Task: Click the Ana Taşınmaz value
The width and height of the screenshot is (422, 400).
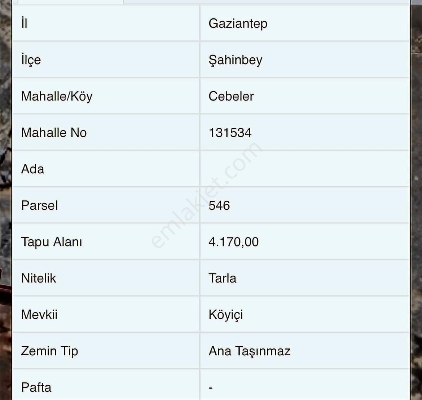Action: [x=250, y=351]
